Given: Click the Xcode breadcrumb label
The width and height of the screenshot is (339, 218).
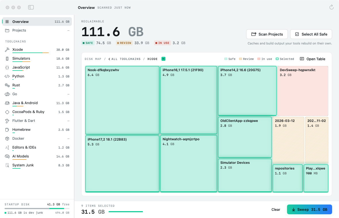Looking at the screenshot, I should 153,59.
